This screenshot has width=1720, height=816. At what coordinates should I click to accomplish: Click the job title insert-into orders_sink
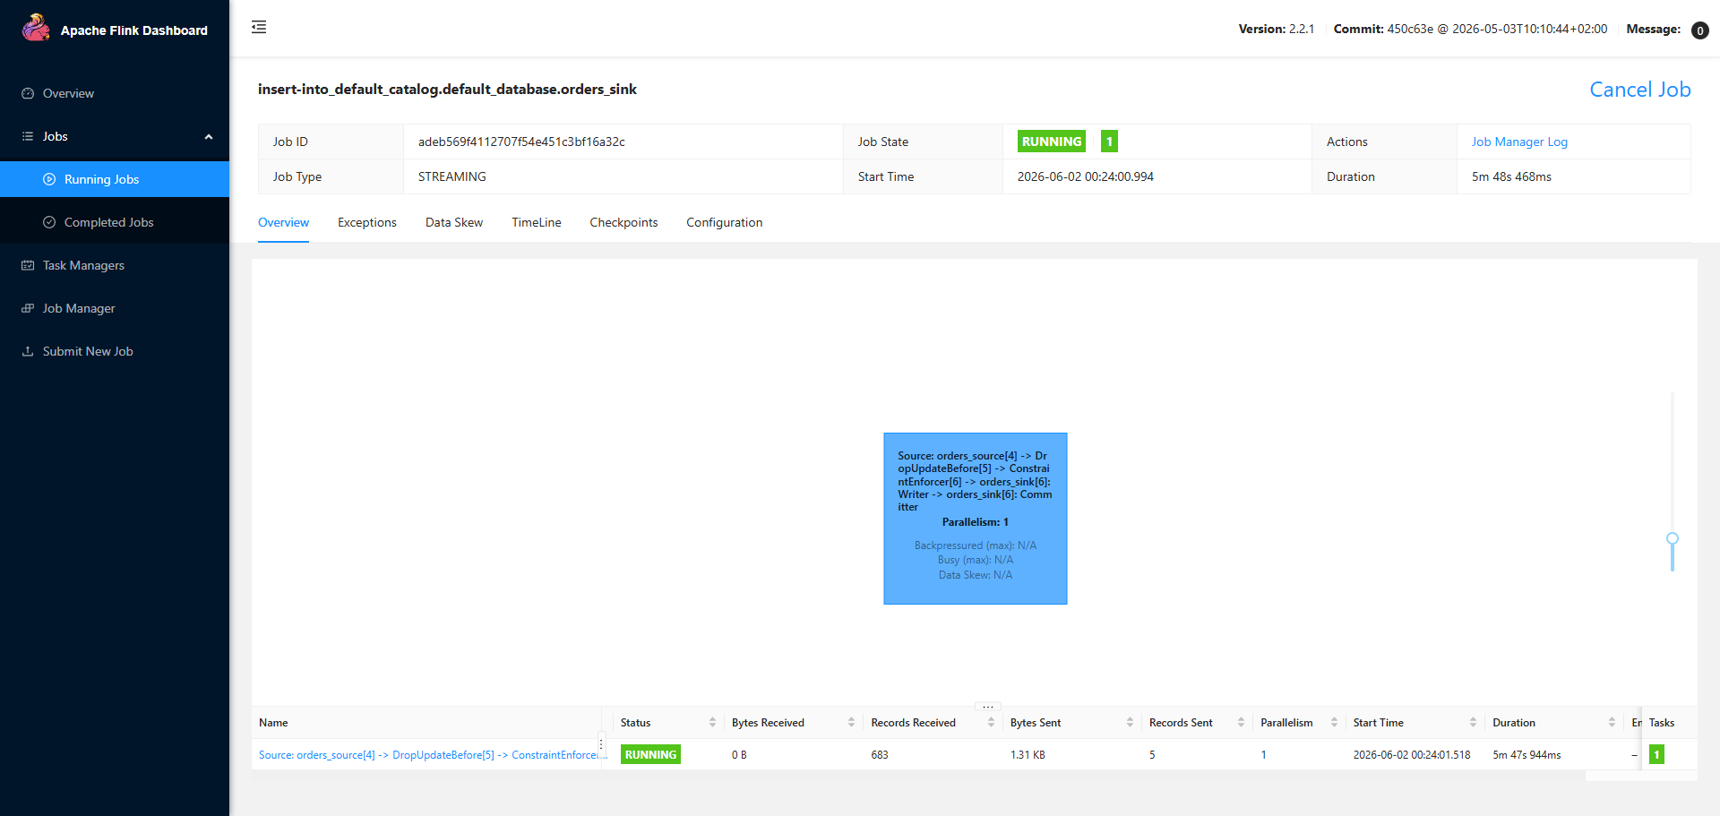coord(447,90)
